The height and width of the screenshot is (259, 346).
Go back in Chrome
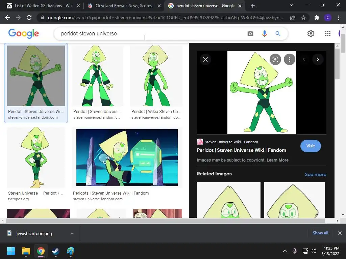(7, 18)
